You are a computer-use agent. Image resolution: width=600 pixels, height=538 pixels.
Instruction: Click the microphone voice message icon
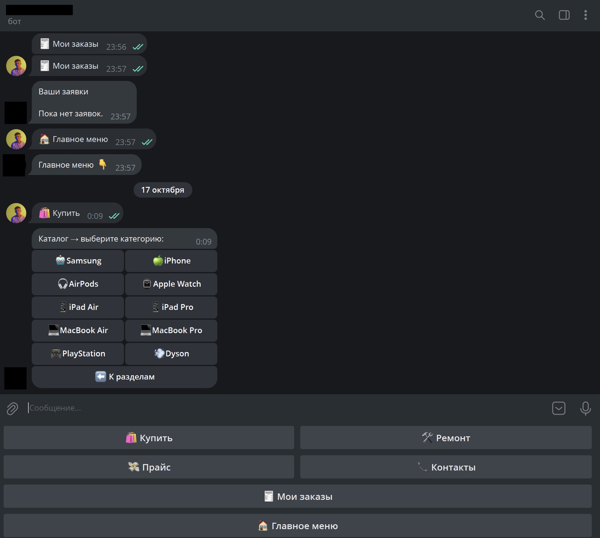pos(585,408)
